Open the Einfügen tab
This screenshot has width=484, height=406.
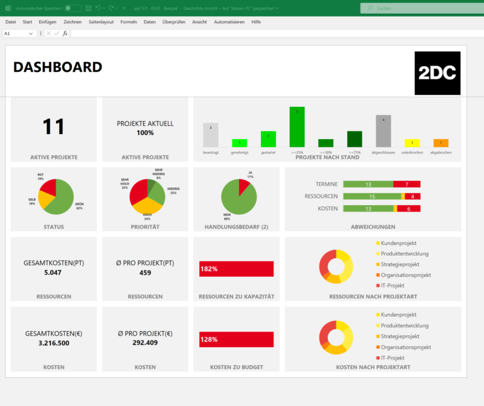point(47,22)
